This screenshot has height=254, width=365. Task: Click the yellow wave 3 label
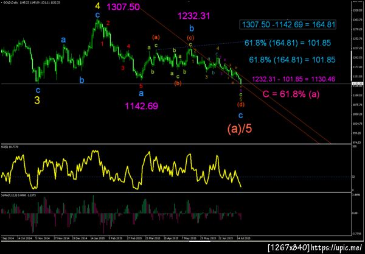point(37,101)
